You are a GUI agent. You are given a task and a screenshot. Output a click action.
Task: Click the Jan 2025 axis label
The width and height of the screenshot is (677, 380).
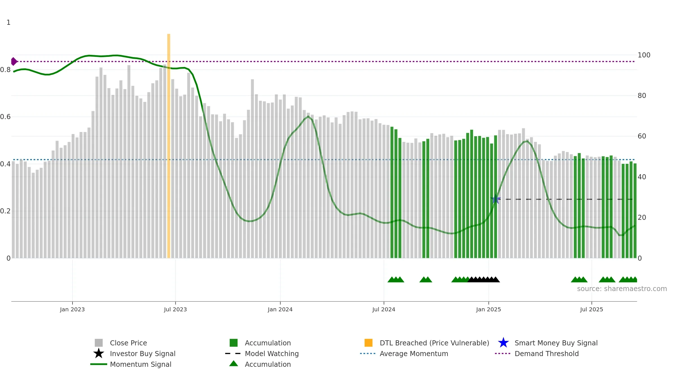(489, 310)
